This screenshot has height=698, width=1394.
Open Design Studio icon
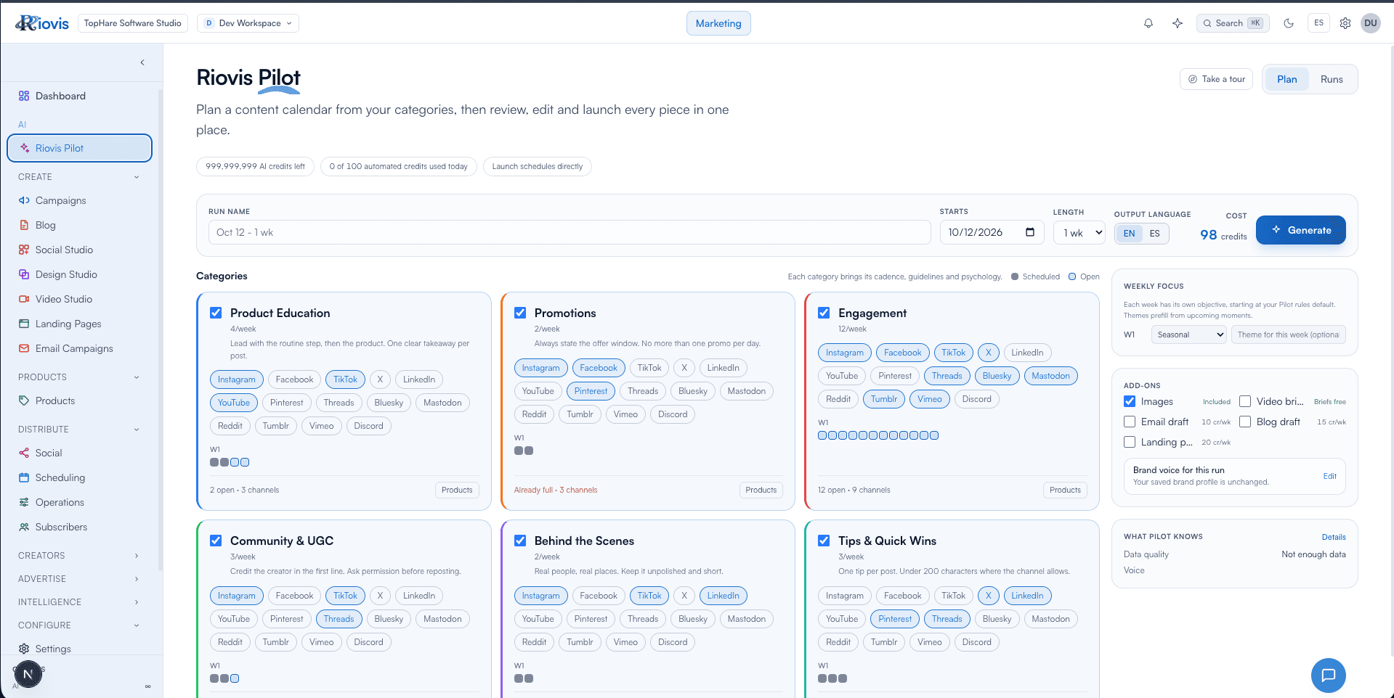(24, 274)
